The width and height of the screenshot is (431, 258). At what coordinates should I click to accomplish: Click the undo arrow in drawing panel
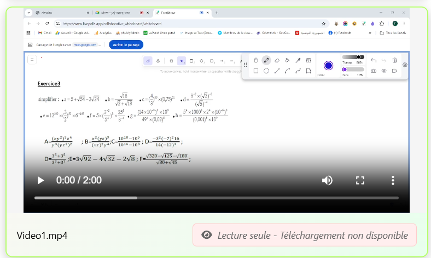pos(374,60)
